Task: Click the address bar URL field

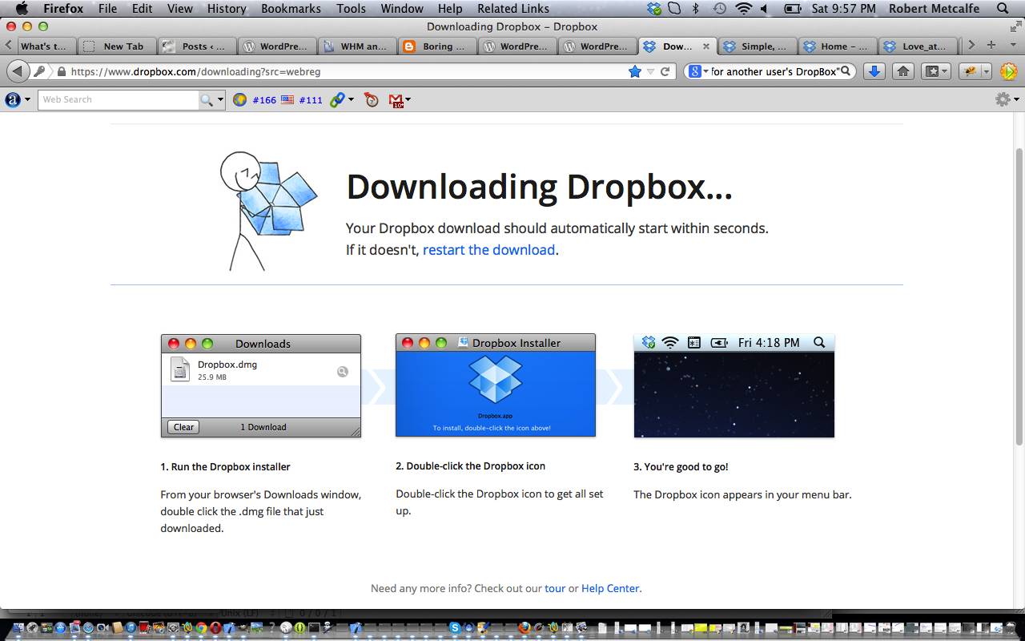Action: pos(344,71)
